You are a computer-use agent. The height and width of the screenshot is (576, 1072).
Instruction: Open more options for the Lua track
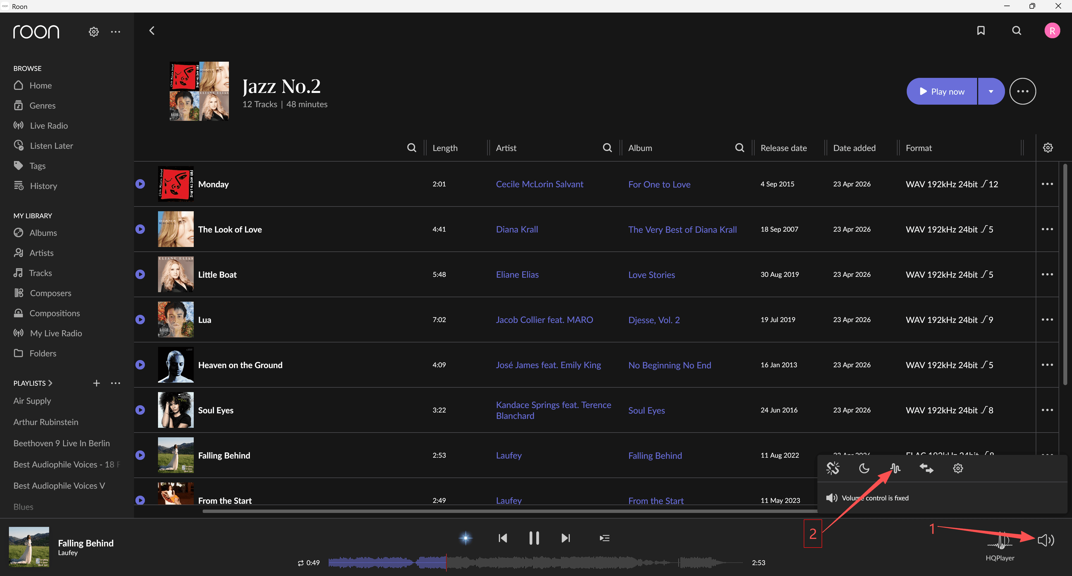click(1047, 320)
